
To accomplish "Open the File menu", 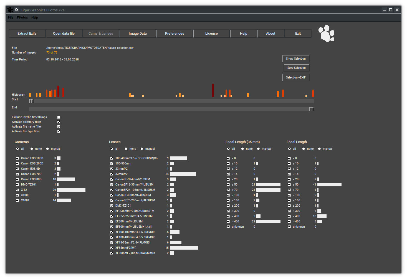I will point(11,17).
